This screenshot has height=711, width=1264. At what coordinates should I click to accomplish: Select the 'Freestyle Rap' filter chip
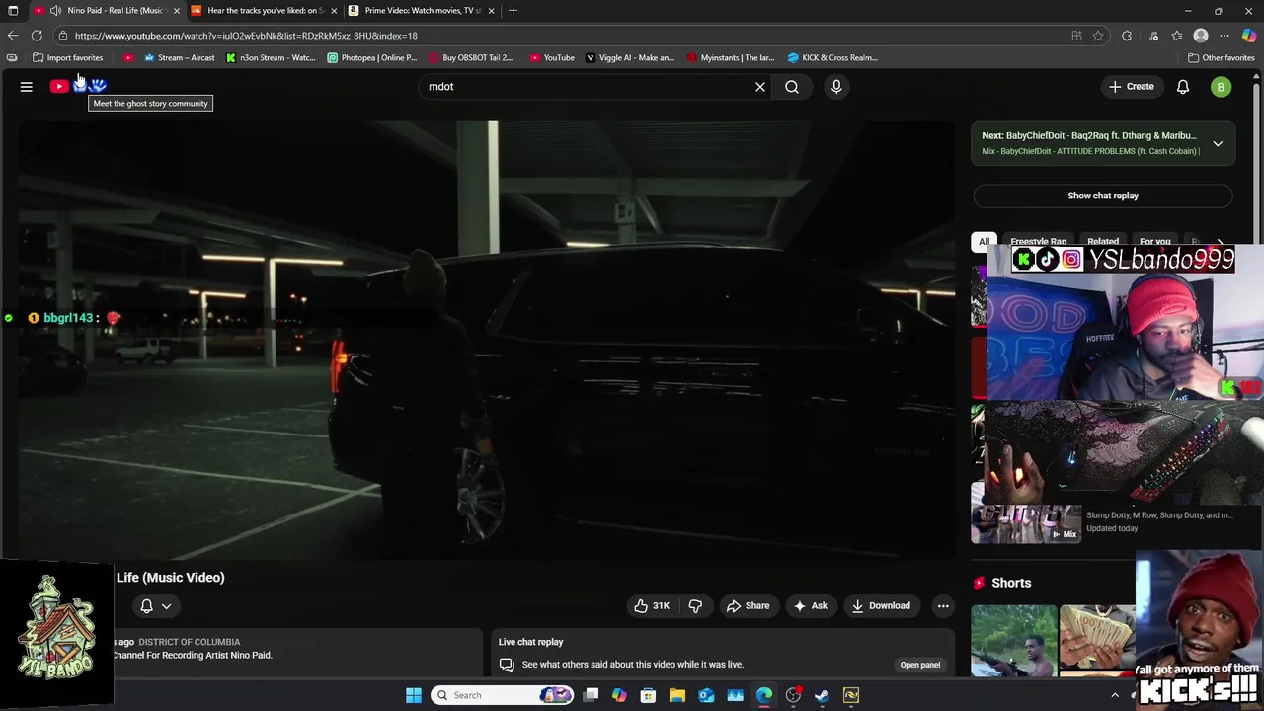pos(1038,241)
